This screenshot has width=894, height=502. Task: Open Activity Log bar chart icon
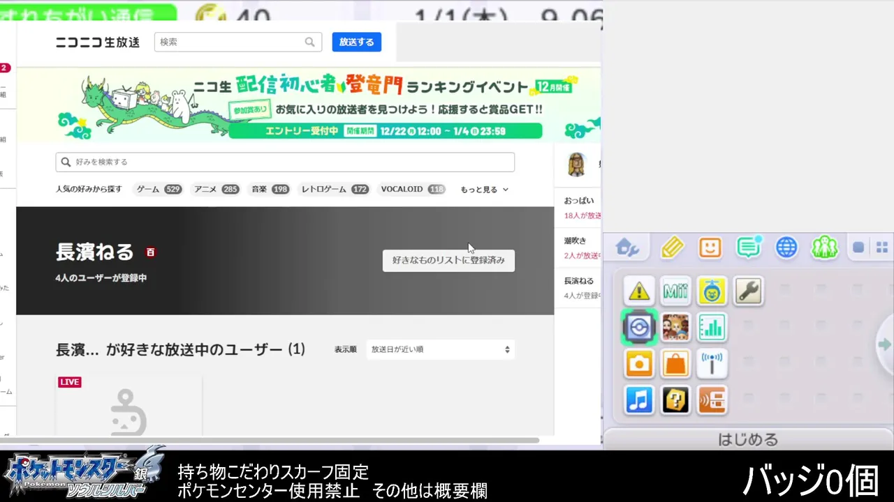712,327
